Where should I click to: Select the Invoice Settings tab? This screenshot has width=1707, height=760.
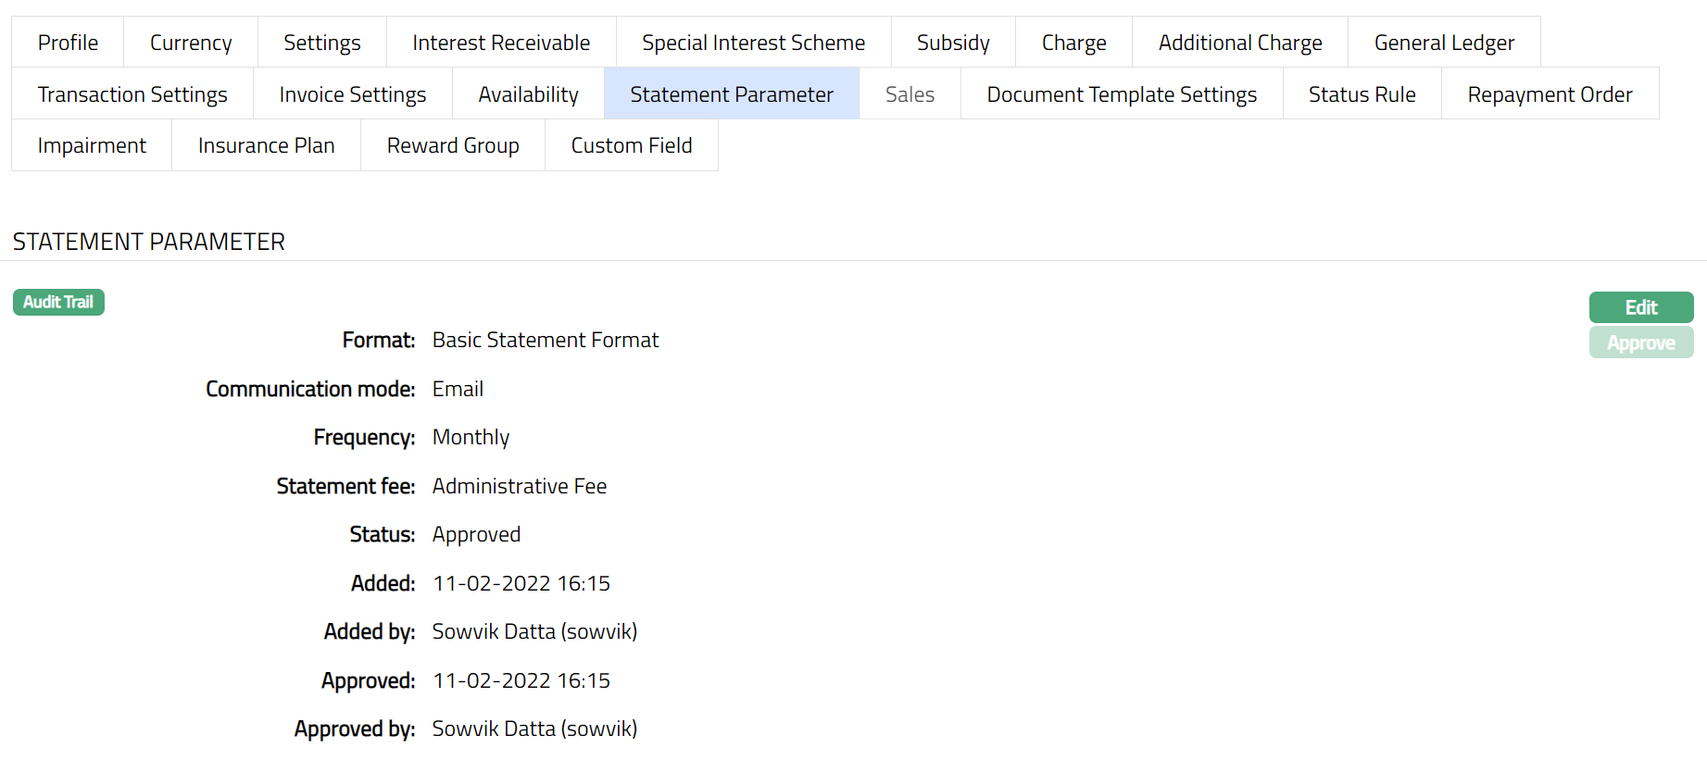[353, 94]
